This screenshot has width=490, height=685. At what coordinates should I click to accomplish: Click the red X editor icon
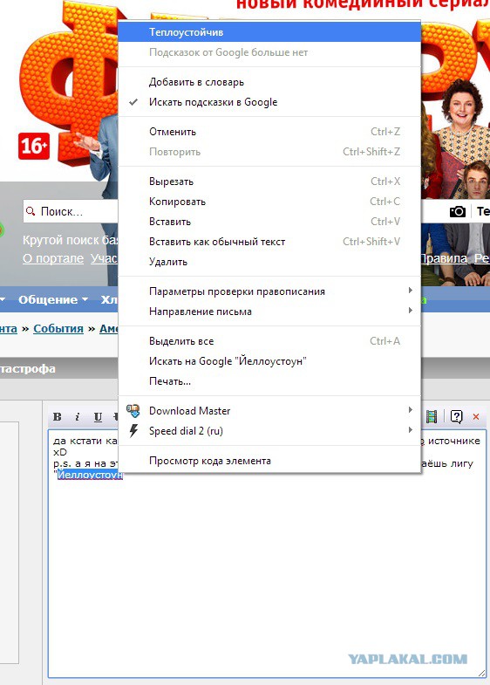[476, 417]
